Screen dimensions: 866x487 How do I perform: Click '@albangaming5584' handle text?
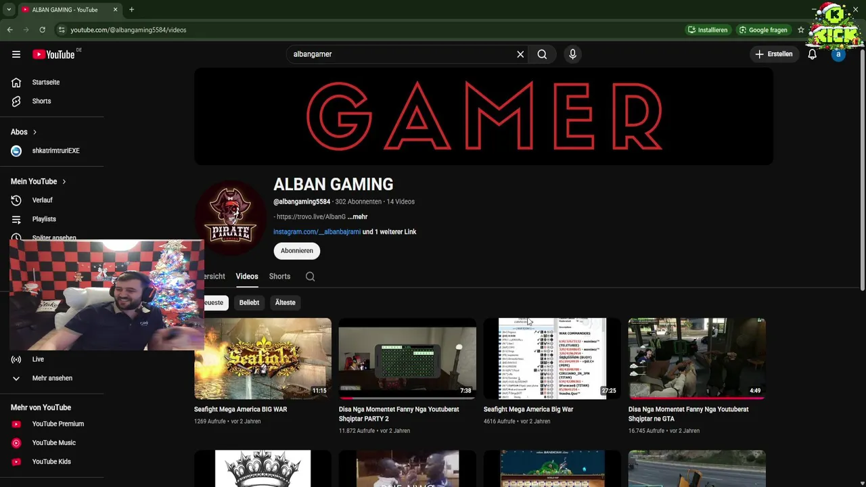coord(302,202)
